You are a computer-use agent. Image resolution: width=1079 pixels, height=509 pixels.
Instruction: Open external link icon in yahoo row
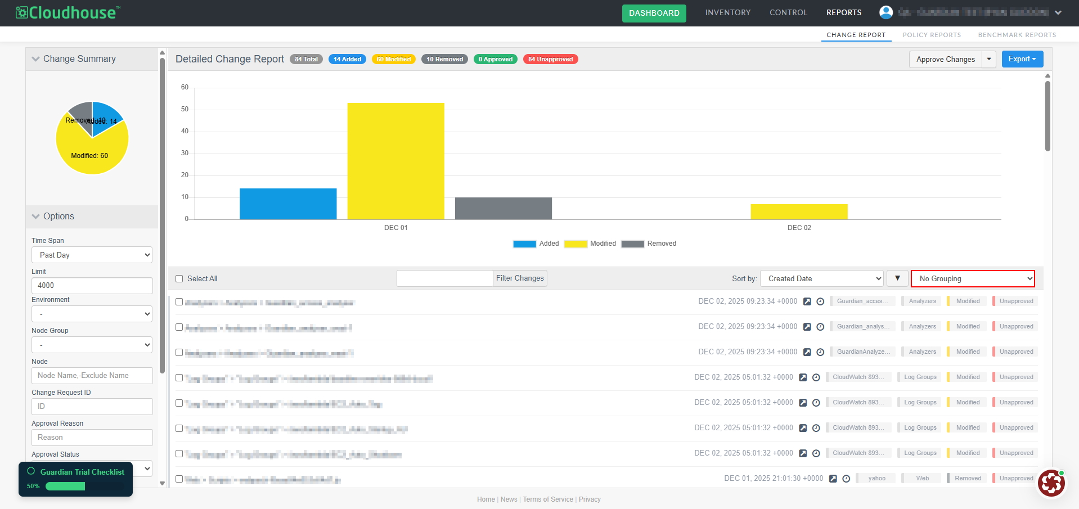click(833, 479)
